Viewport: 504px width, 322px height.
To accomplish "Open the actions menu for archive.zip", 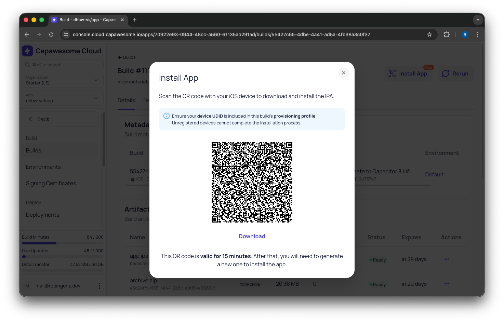I will click(446, 283).
